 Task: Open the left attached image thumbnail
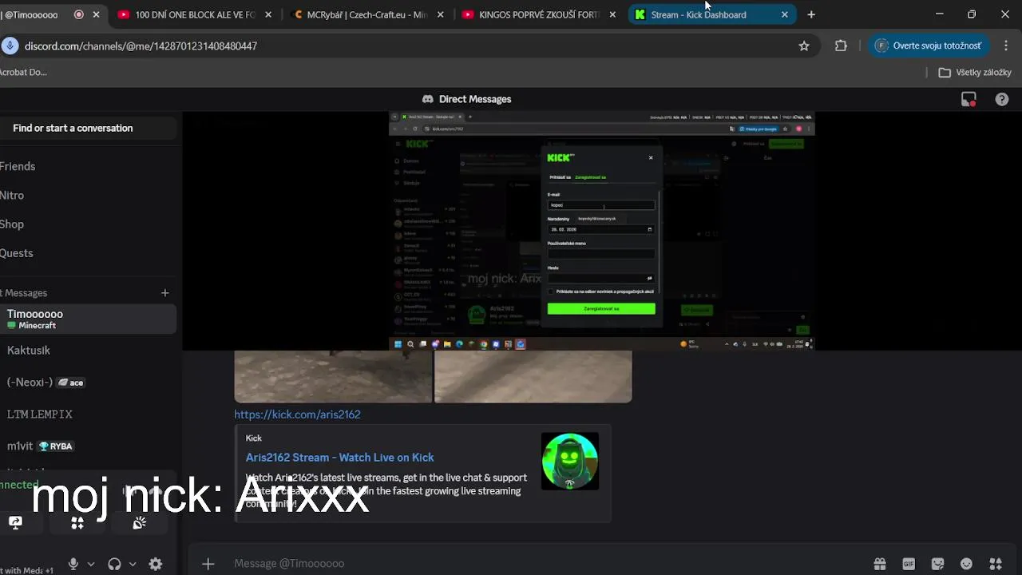[x=333, y=376]
